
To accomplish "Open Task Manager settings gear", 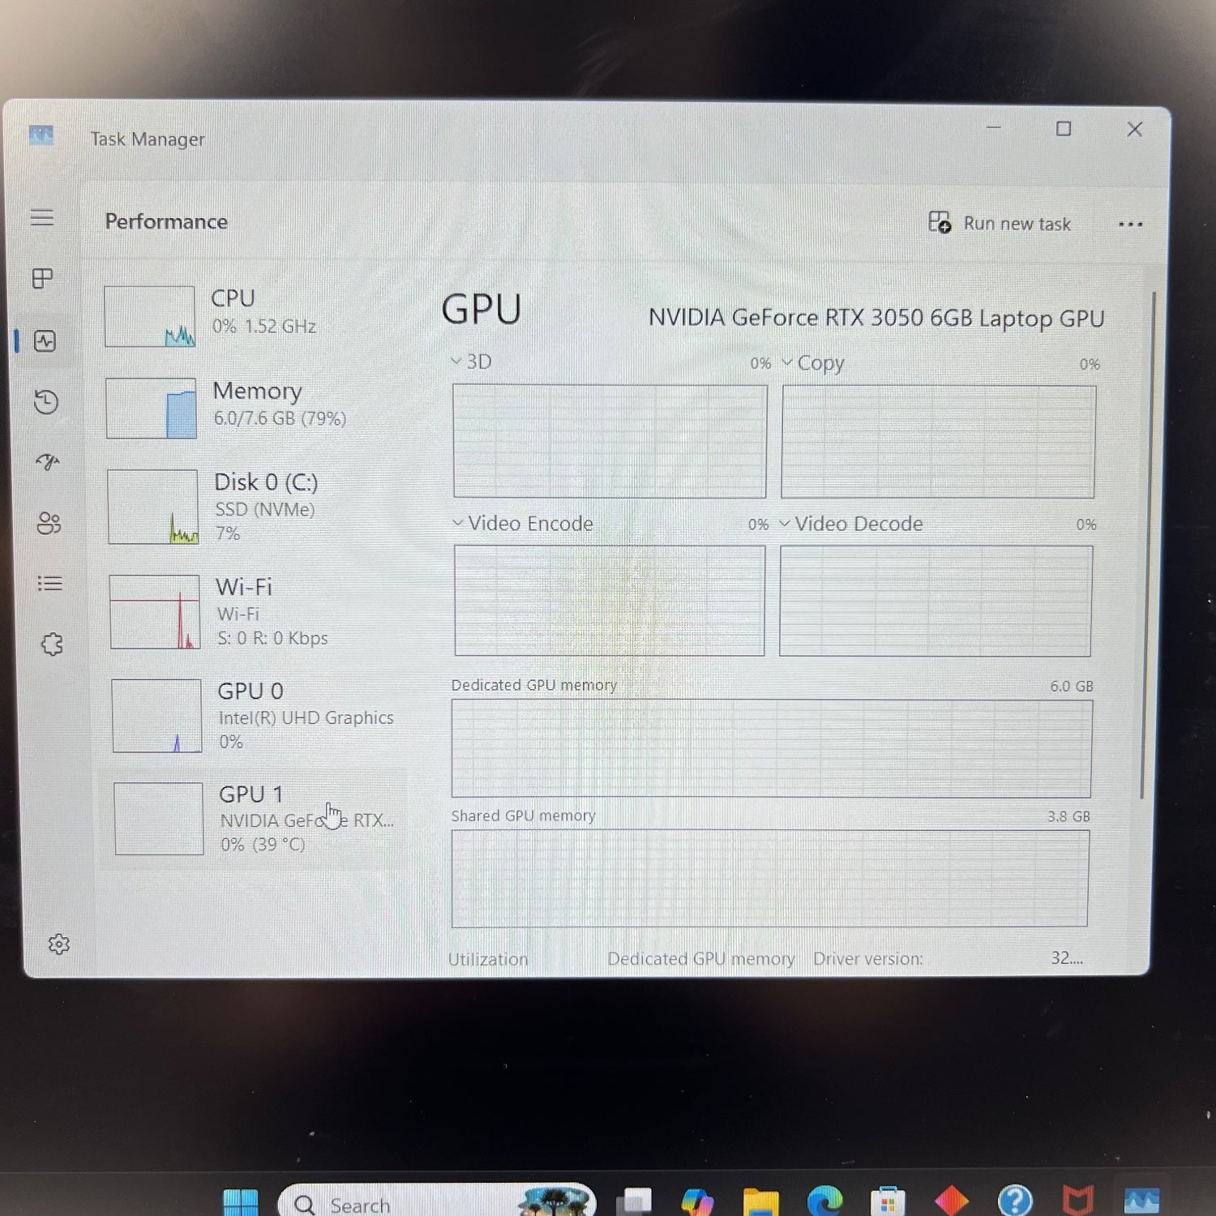I will [58, 944].
